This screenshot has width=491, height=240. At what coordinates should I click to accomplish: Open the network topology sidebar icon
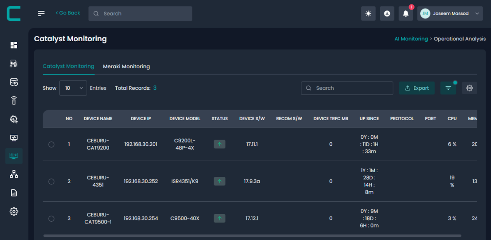[x=14, y=174]
